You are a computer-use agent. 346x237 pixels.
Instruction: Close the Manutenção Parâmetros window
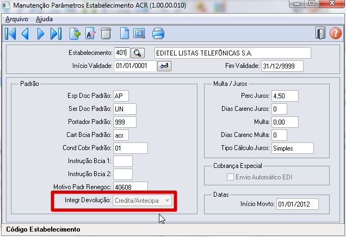[x=332, y=3]
